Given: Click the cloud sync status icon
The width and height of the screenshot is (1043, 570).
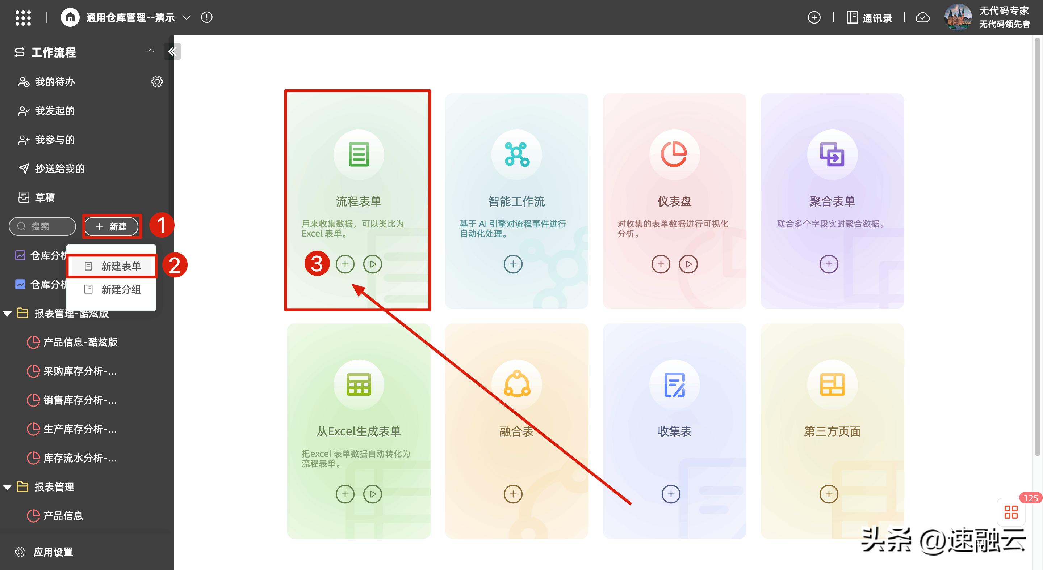Looking at the screenshot, I should [x=923, y=17].
